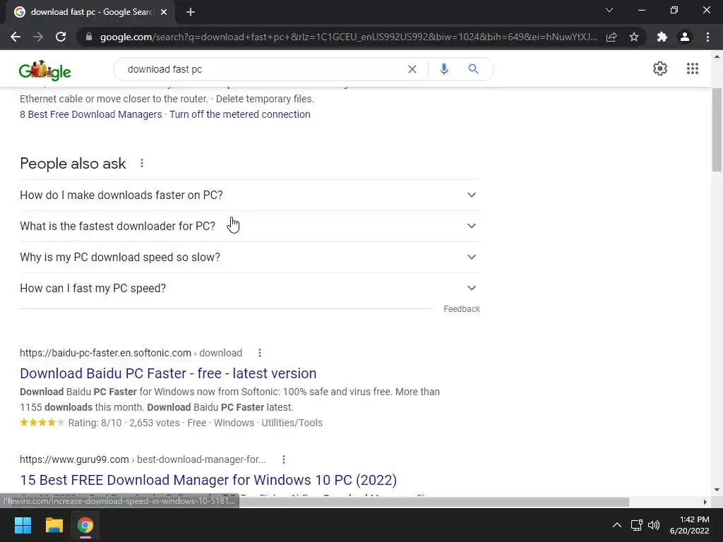Open 'Turn off the metered connection' link
The height and width of the screenshot is (542, 723).
click(240, 114)
